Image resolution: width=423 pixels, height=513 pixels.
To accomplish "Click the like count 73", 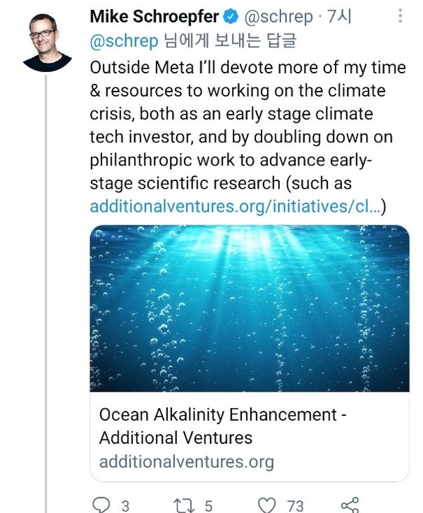I will [295, 505].
